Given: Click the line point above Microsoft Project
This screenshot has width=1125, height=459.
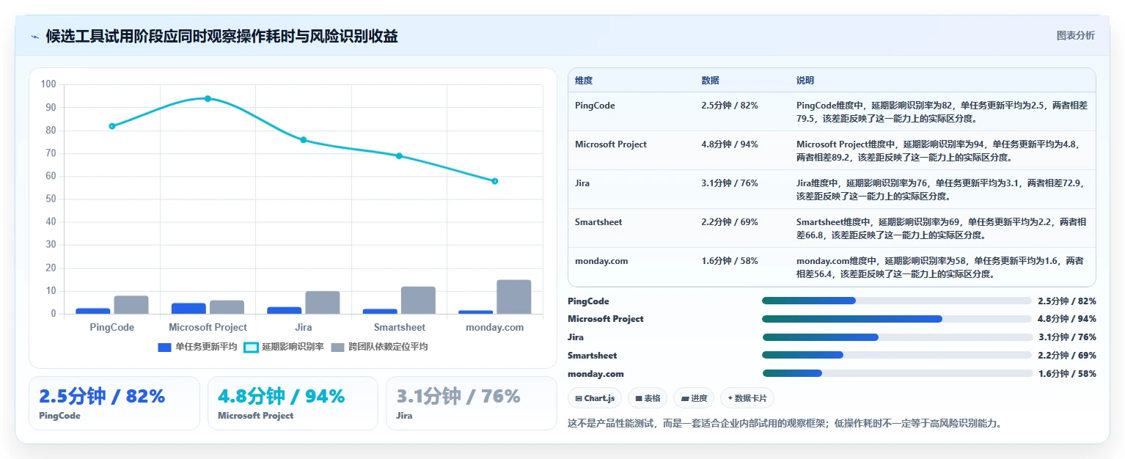Looking at the screenshot, I should (208, 98).
